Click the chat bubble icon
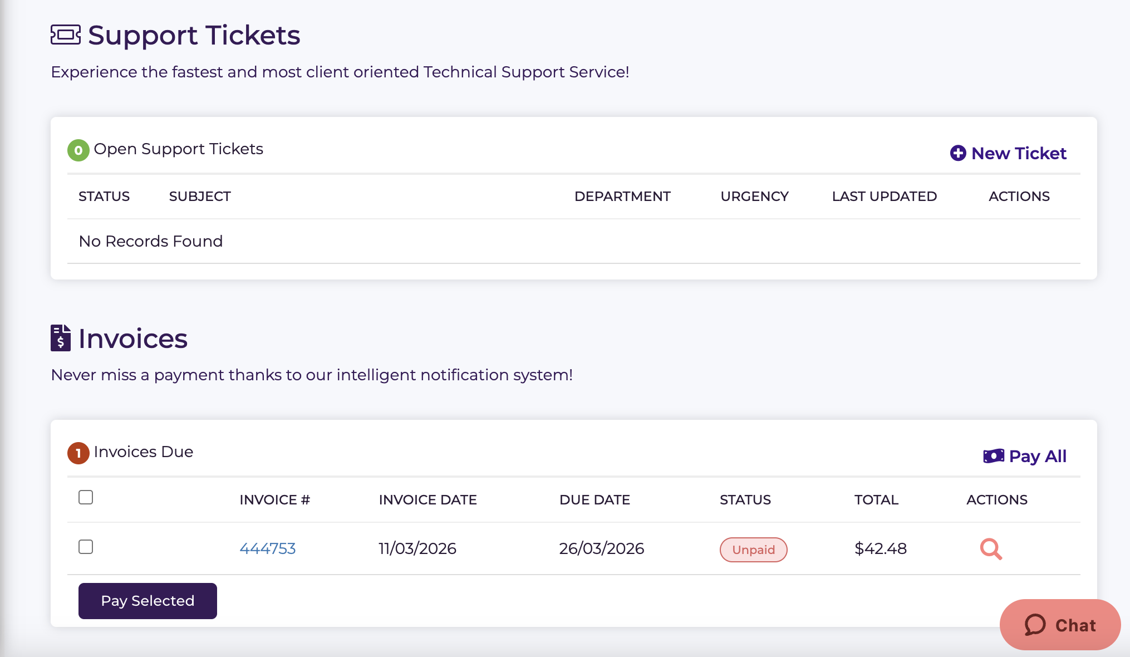 coord(1035,625)
